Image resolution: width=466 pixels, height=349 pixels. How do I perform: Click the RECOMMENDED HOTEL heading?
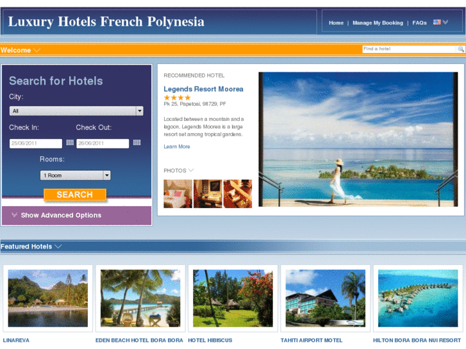[x=194, y=76]
